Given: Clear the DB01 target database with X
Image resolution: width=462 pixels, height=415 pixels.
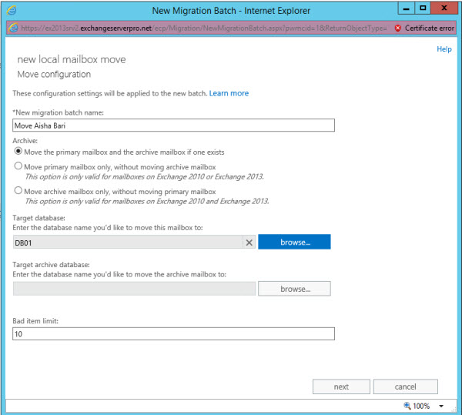Looking at the screenshot, I should pos(249,242).
